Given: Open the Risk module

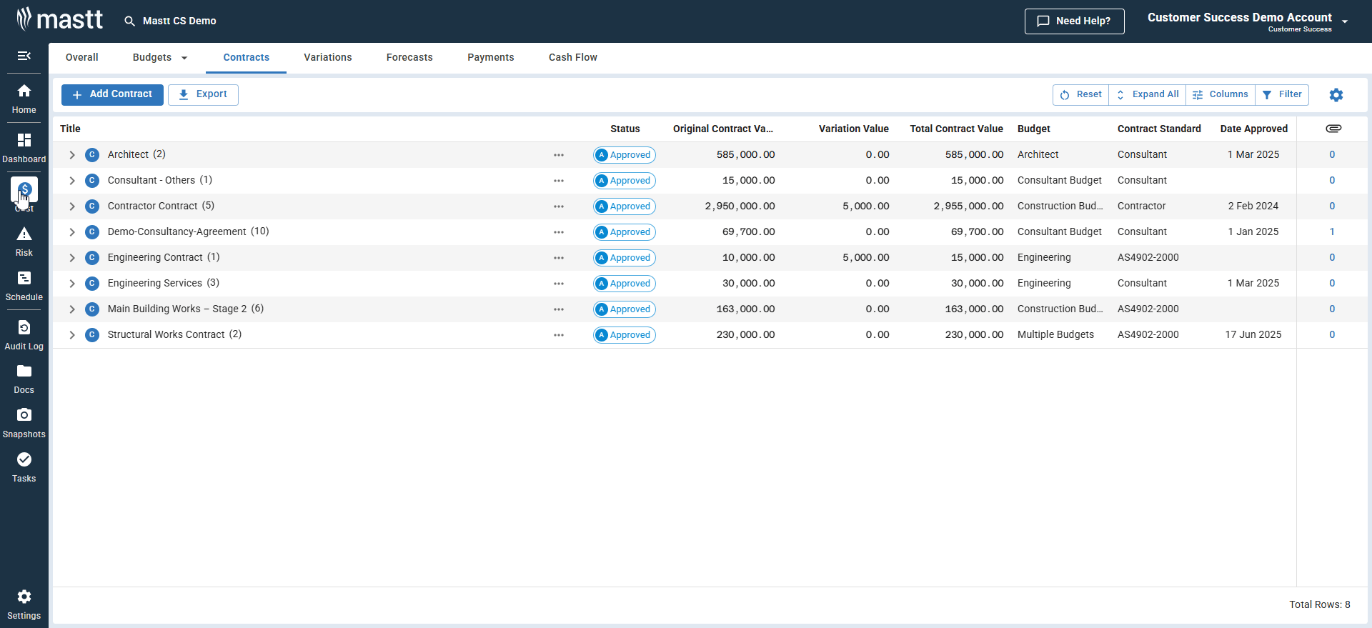Looking at the screenshot, I should 24,241.
